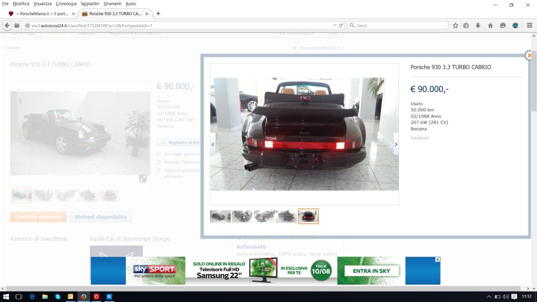The image size is (537, 302).
Task: Open the bookmarks list icon
Action: point(466,25)
